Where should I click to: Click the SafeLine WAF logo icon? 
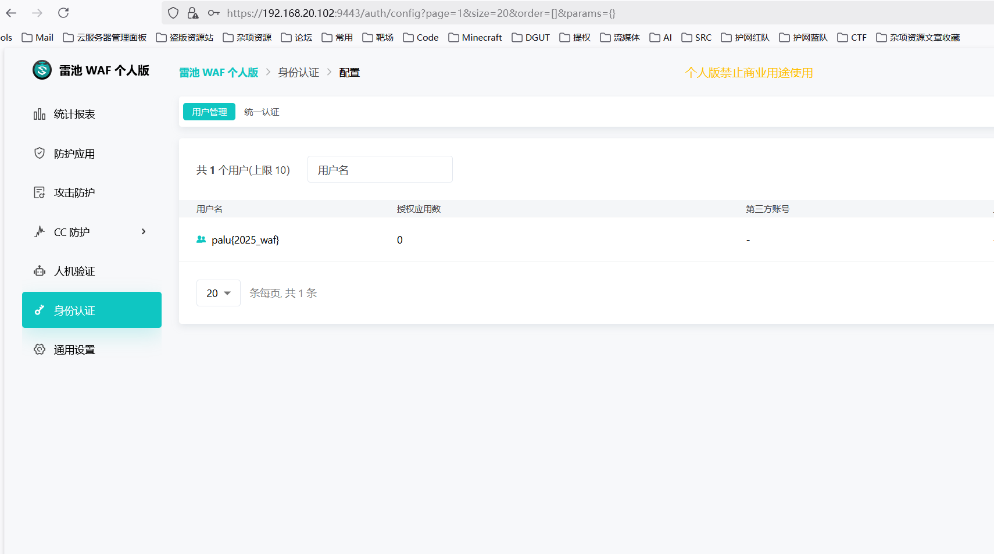click(42, 70)
